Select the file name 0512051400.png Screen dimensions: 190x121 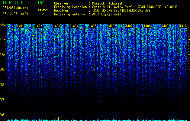pos(15,8)
